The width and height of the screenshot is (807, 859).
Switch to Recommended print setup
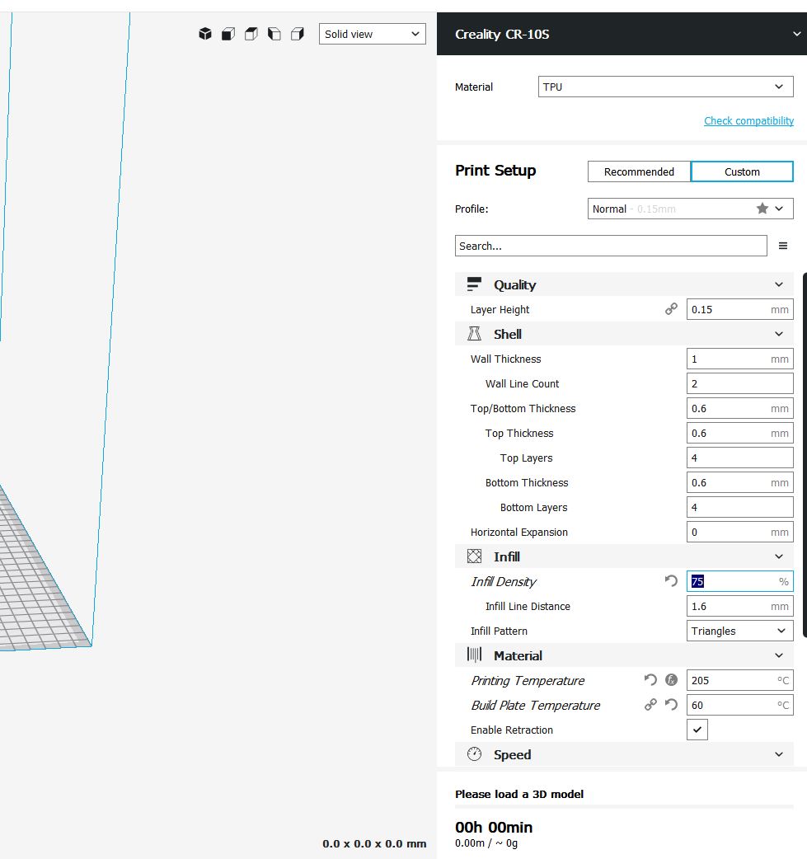tap(639, 171)
